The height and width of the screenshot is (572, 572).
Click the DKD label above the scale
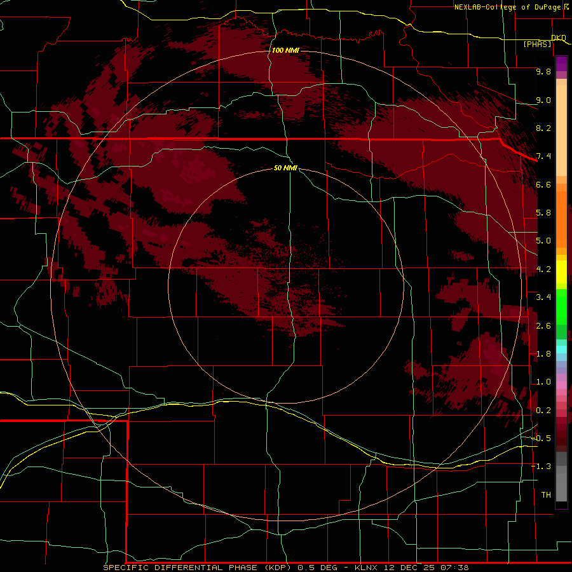click(559, 37)
